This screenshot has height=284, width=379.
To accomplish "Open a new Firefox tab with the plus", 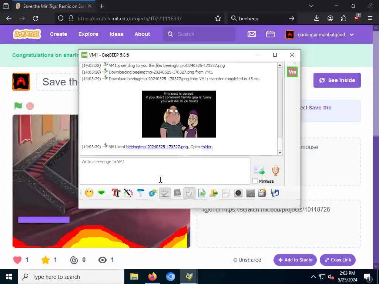I will pyautogui.click(x=101, y=6).
